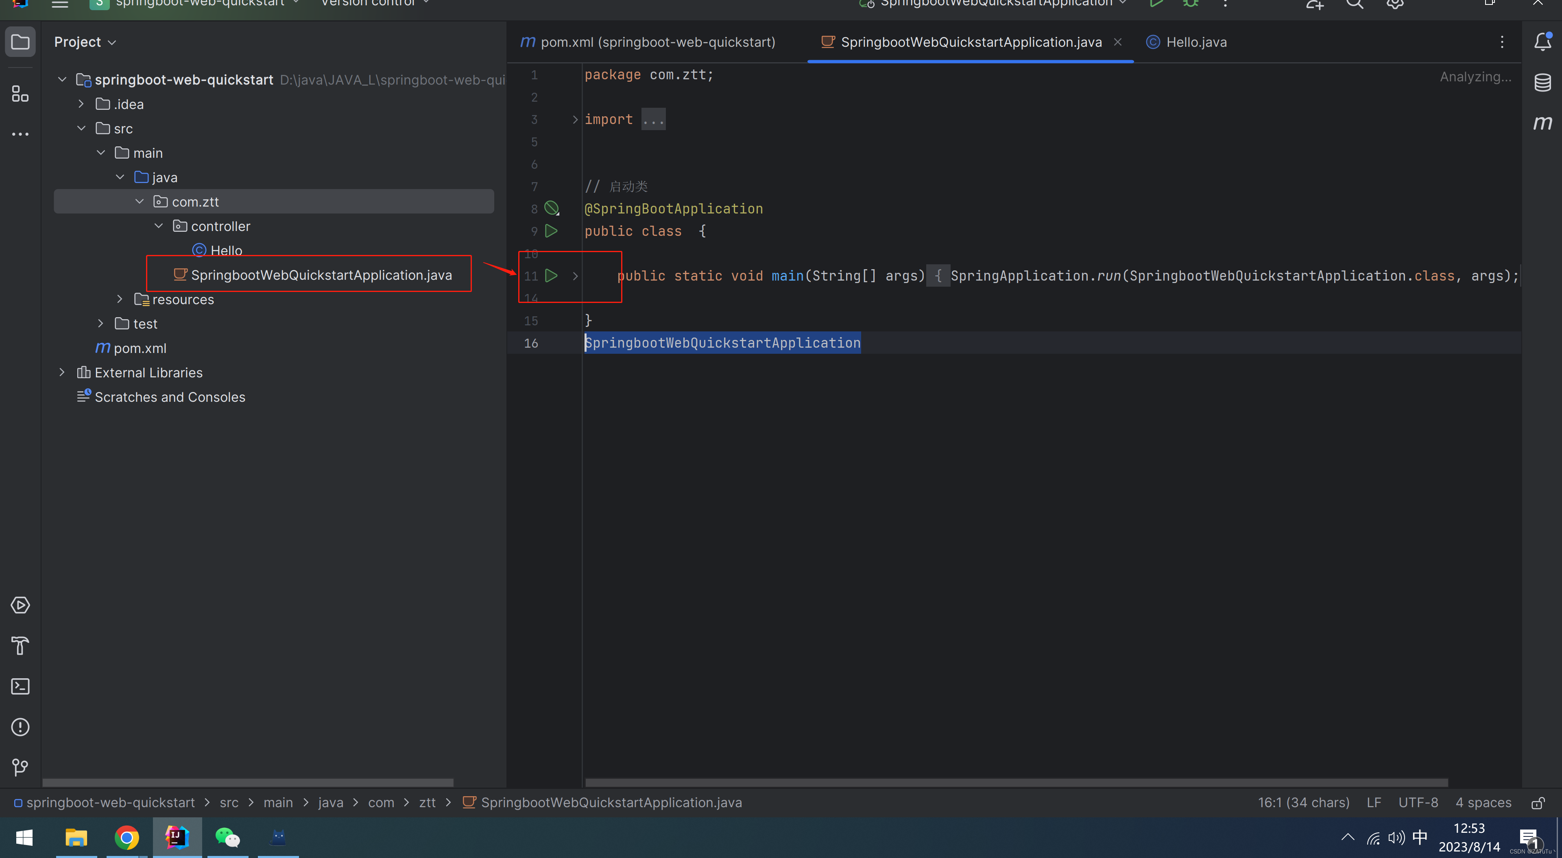Run SpringbootWebQuickstartApplication from the top toolbar
Viewport: 1562px width, 858px height.
tap(1156, 3)
